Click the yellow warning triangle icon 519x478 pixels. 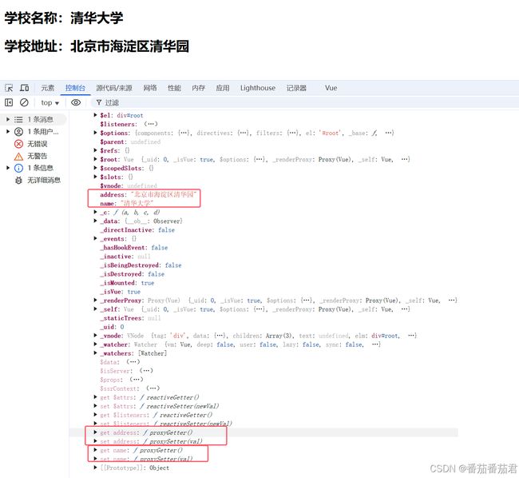18,157
